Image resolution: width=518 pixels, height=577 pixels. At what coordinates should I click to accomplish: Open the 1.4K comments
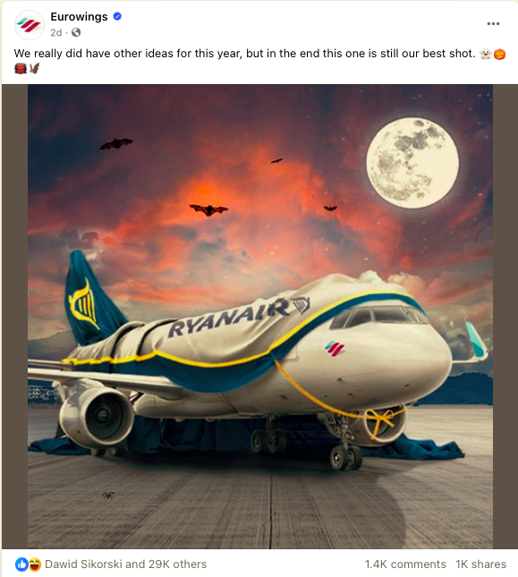click(405, 564)
